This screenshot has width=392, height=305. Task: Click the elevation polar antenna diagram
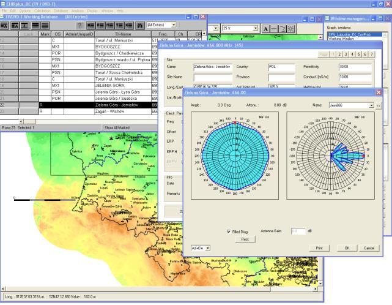click(x=330, y=156)
